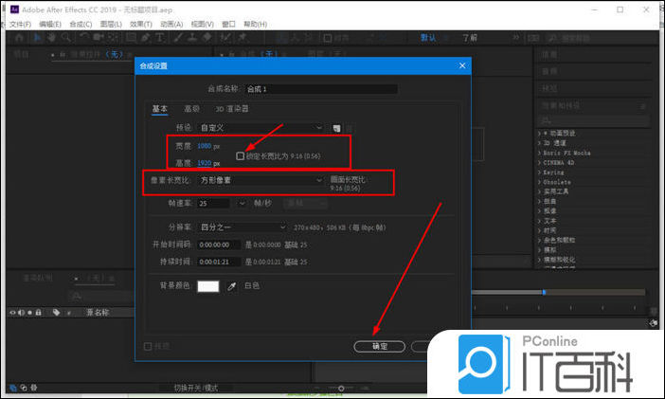The height and width of the screenshot is (399, 665).
Task: Expand the 文本 effects category
Action: pos(539,221)
